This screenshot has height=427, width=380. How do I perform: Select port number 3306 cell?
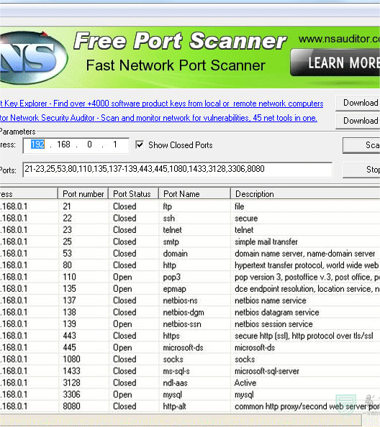(x=71, y=395)
